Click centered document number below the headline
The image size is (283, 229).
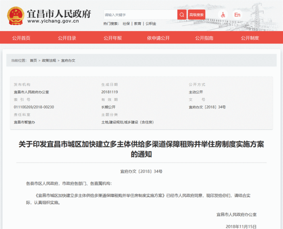[x=141, y=171]
